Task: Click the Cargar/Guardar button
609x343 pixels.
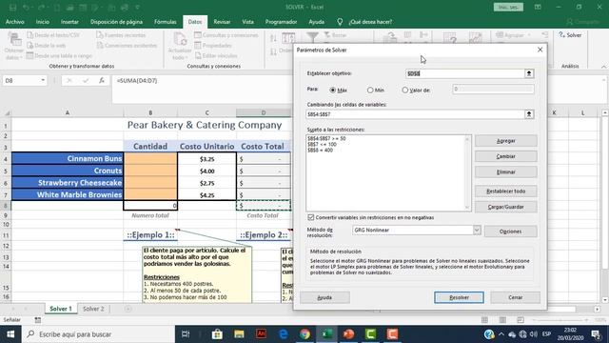Action: point(505,207)
